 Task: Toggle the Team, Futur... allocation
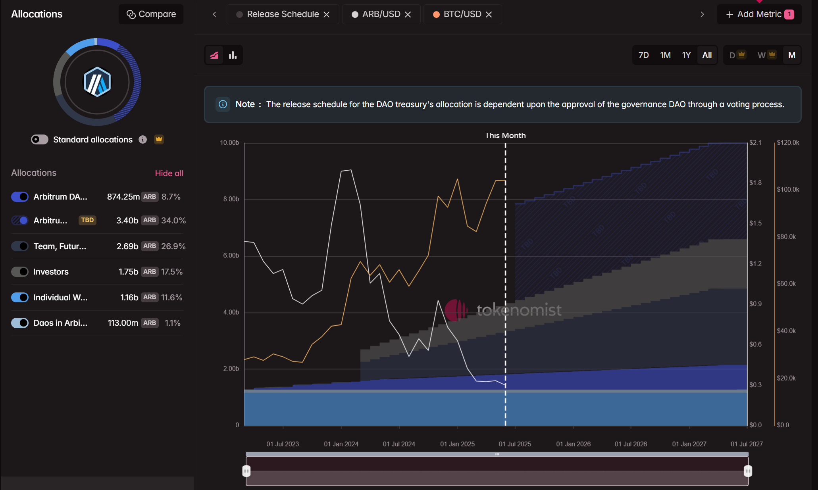pos(20,246)
